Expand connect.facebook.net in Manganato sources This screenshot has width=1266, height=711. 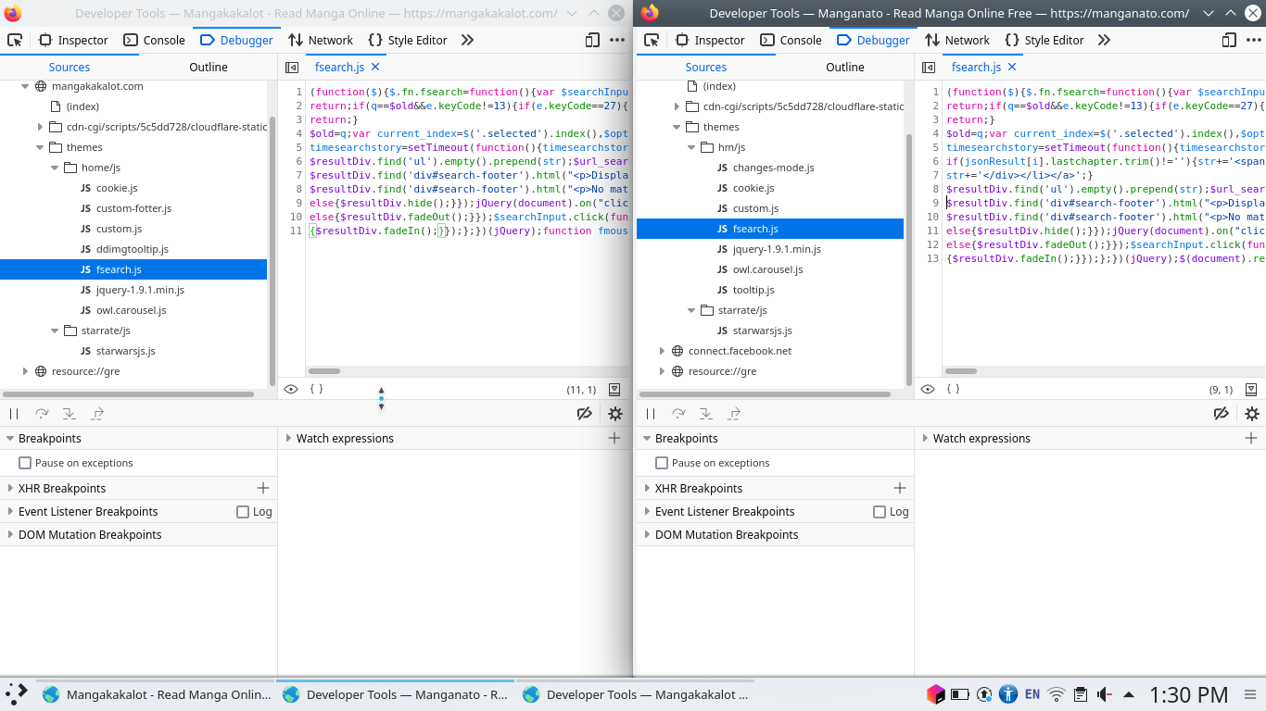pos(662,351)
